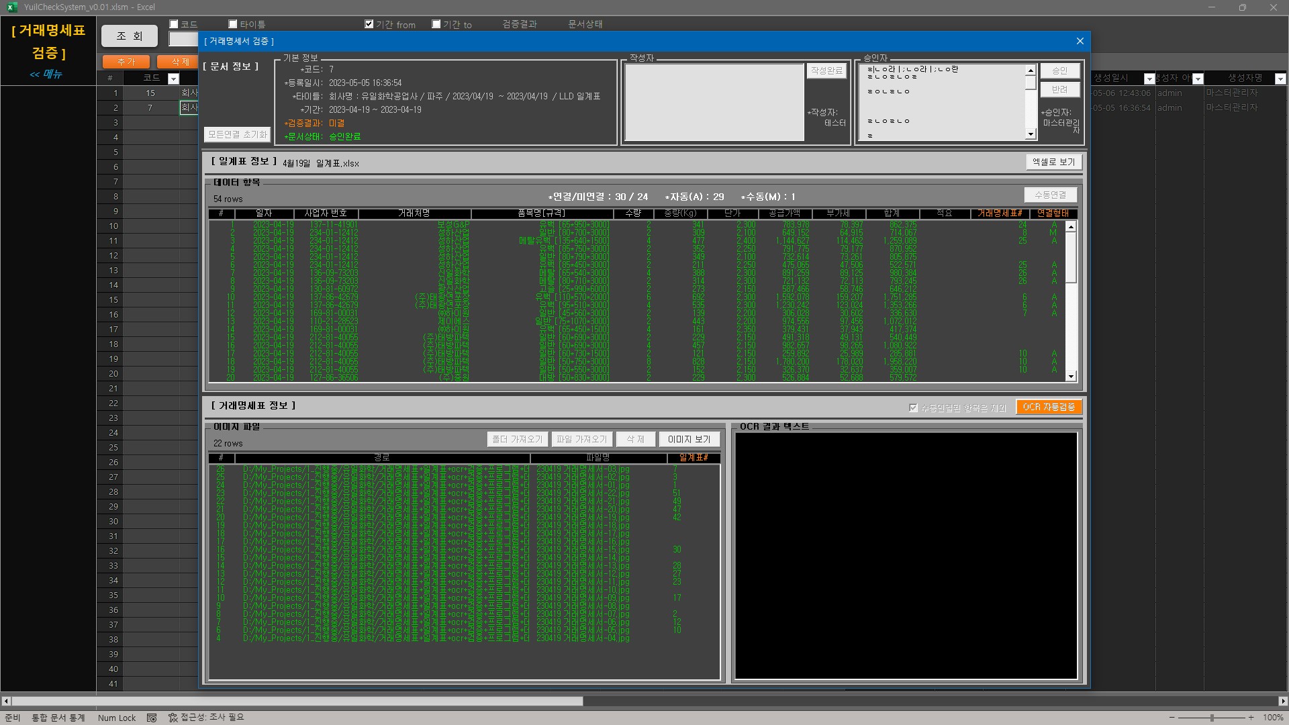Toggle the 타이틀 filter checkbox
1289x725 pixels.
(233, 24)
